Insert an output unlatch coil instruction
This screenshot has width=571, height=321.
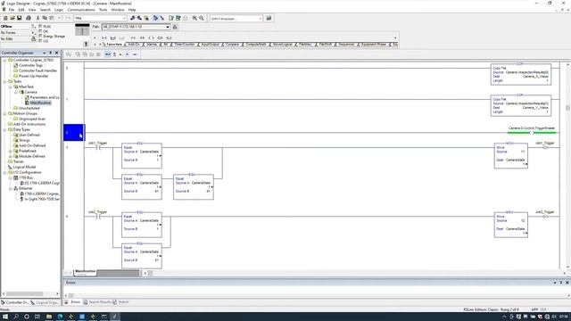coord(170,37)
